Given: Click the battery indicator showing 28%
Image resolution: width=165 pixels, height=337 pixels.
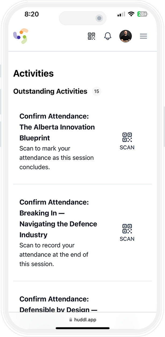Looking at the screenshot, I should tap(142, 14).
